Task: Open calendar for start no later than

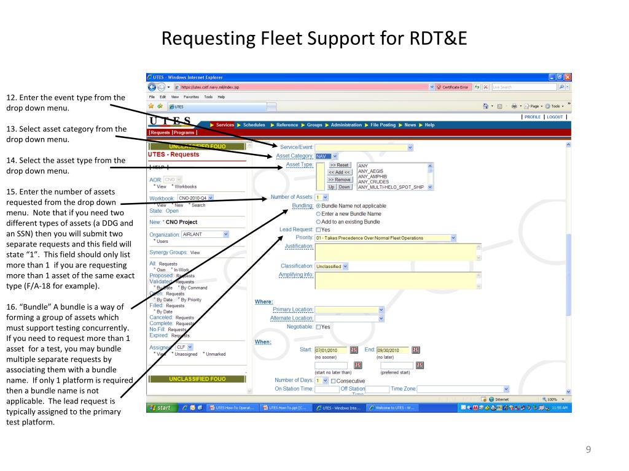Action: [358, 366]
